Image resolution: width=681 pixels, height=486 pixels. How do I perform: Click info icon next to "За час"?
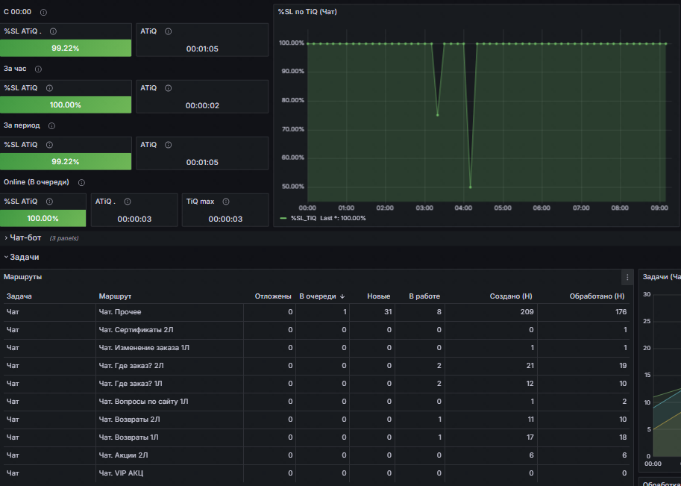[38, 69]
